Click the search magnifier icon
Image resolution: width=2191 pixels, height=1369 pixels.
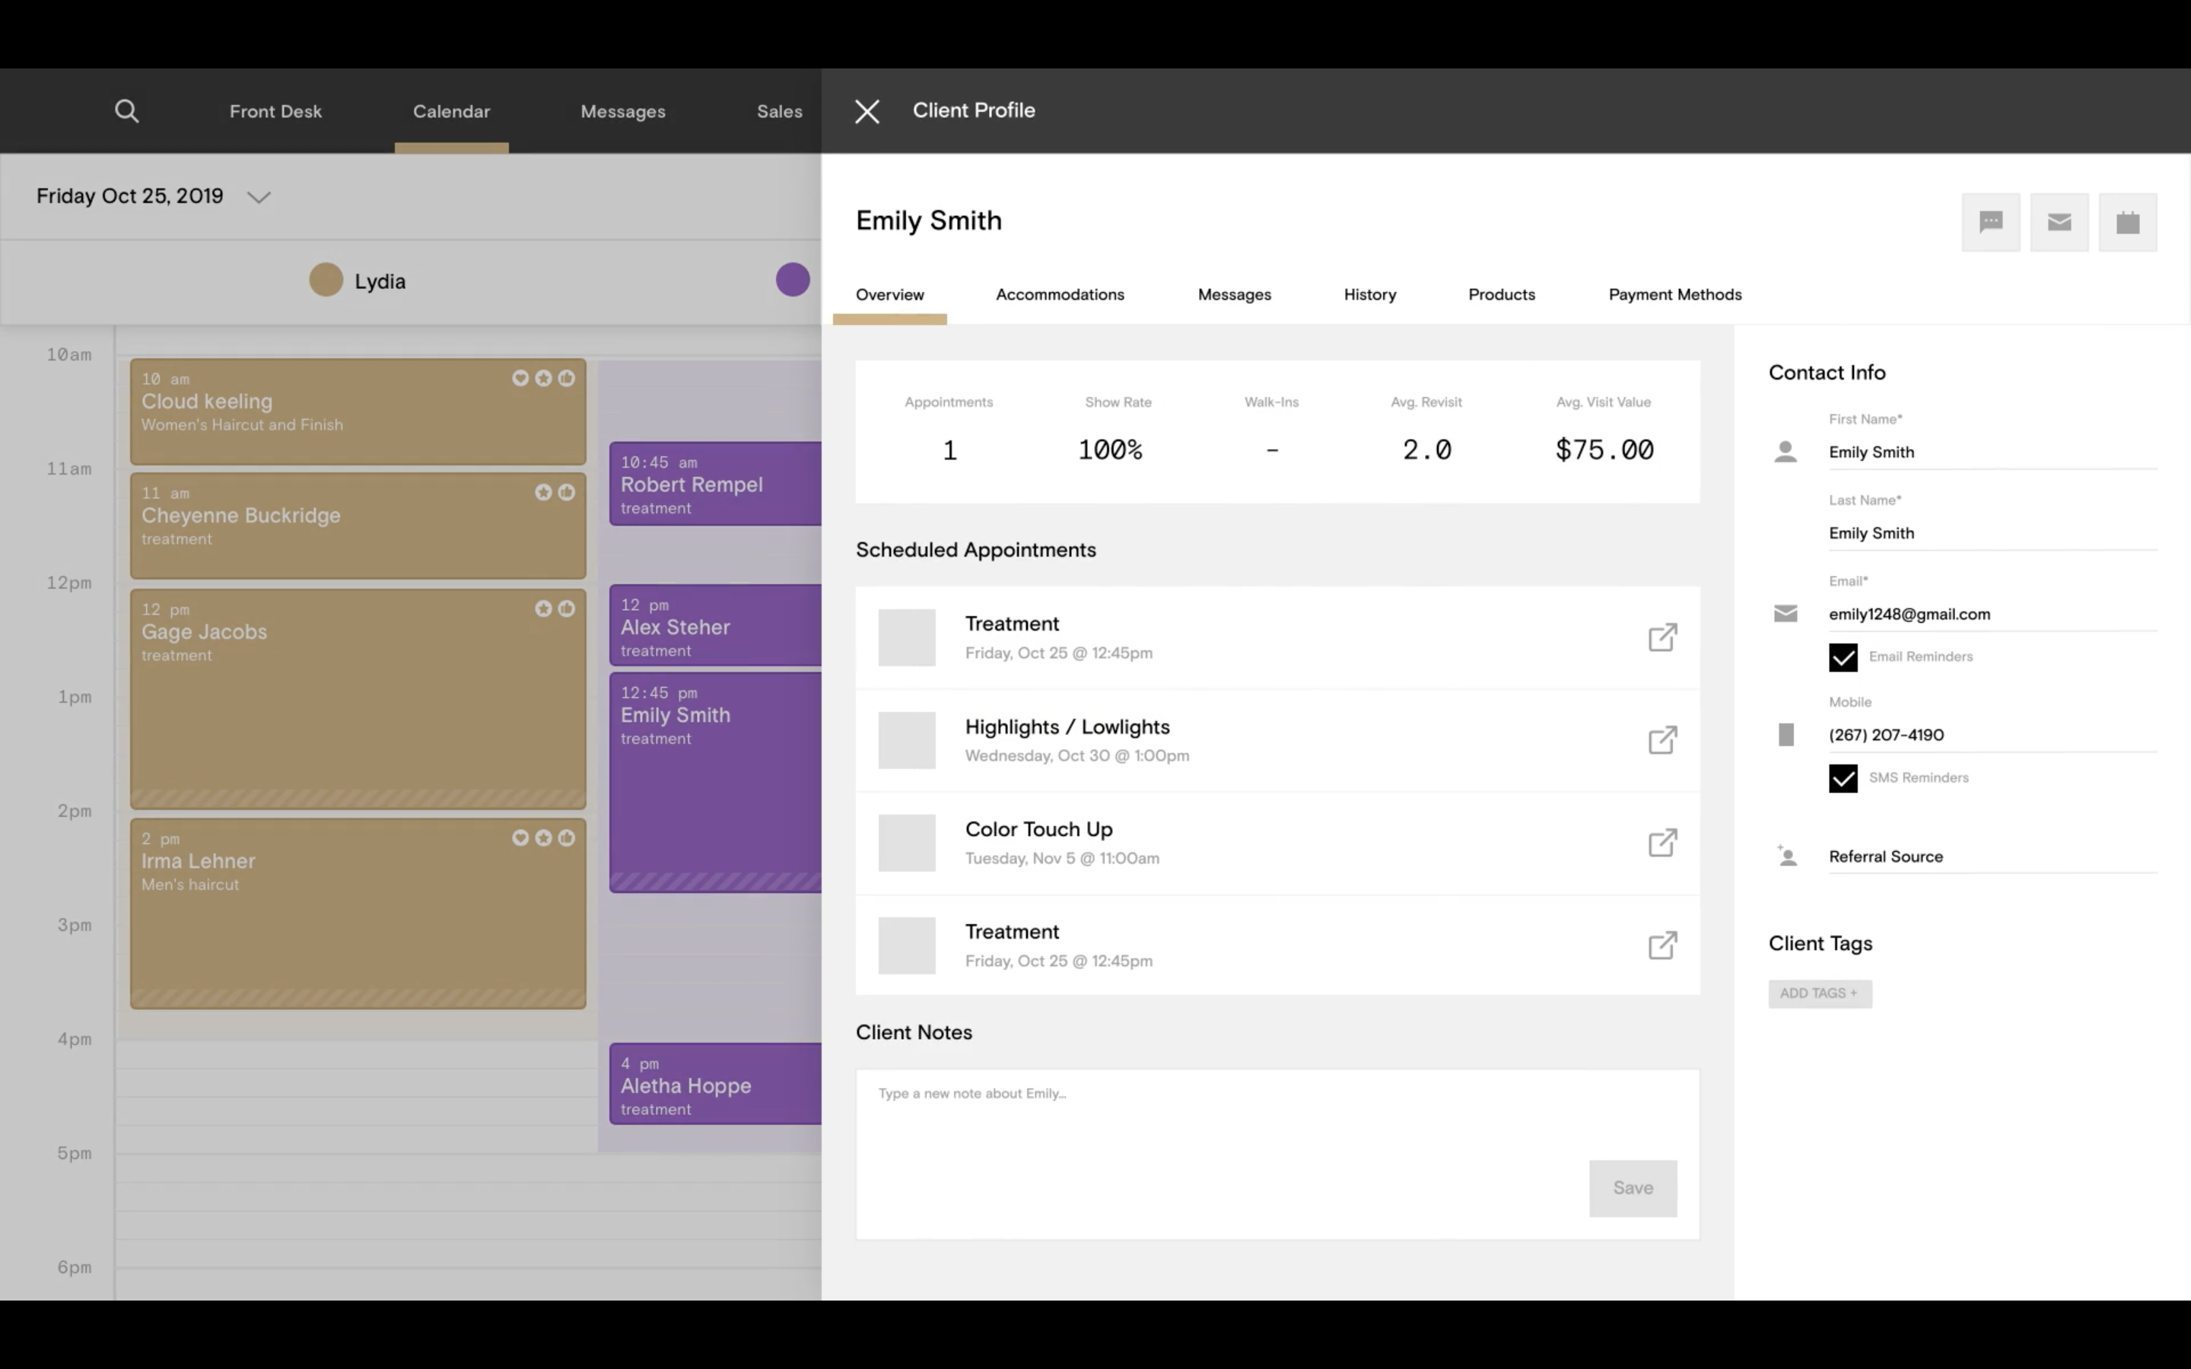tap(127, 111)
